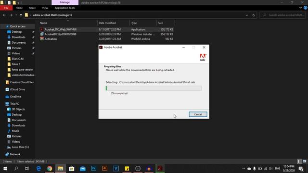This screenshot has width=308, height=173.
Task: Sort files by Name column
Action: click(44, 23)
